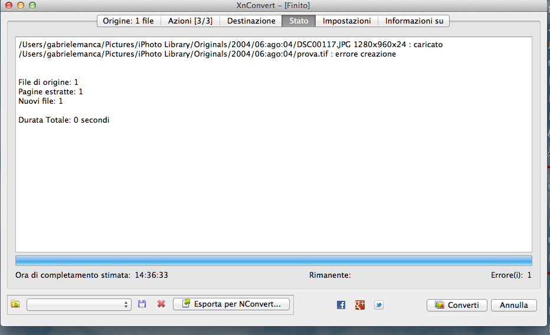
Task: Share on Facebook icon
Action: coord(341,305)
